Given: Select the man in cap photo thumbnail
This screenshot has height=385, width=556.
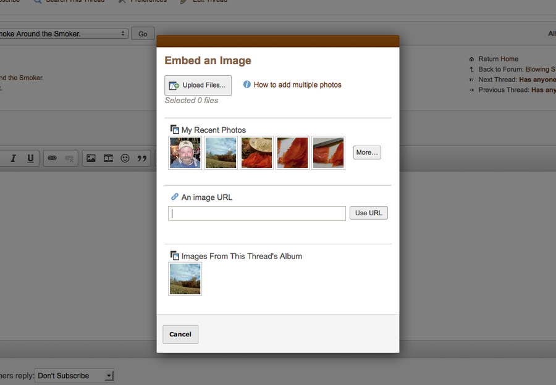Looking at the screenshot, I should click(185, 153).
